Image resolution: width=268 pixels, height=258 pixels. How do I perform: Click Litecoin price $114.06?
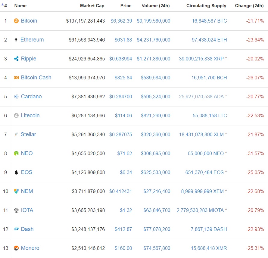(123, 116)
